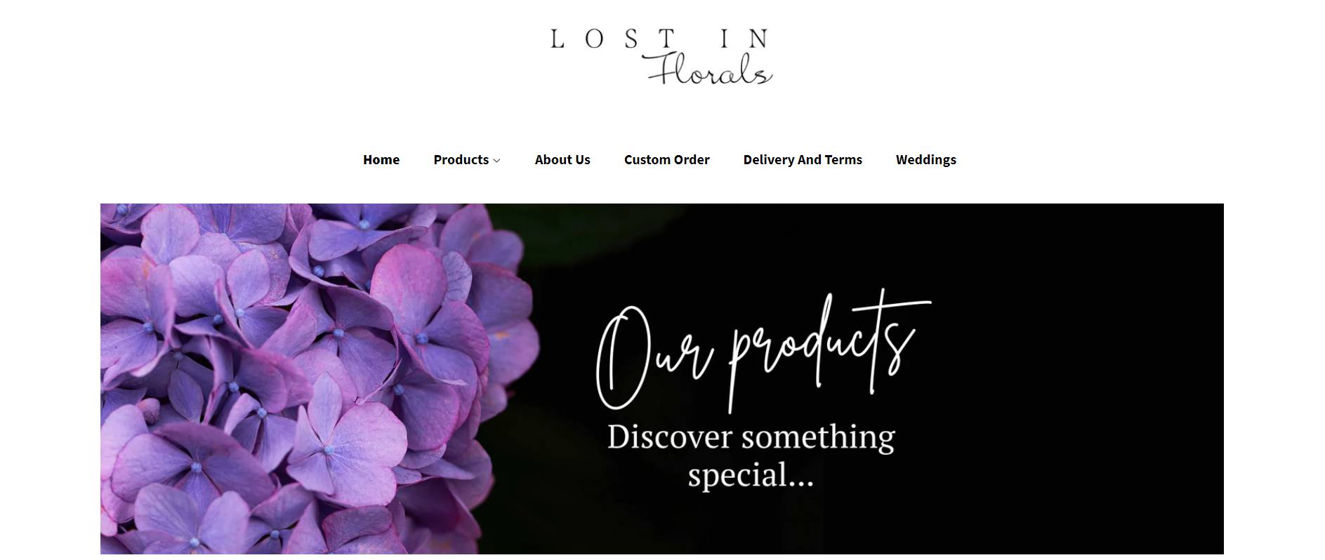Select Custom Order in navigation
1325x560 pixels.
tap(666, 159)
